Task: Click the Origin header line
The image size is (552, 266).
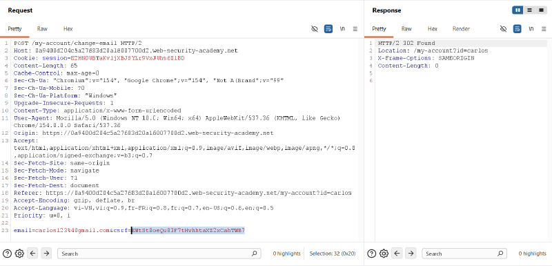Action: point(144,133)
